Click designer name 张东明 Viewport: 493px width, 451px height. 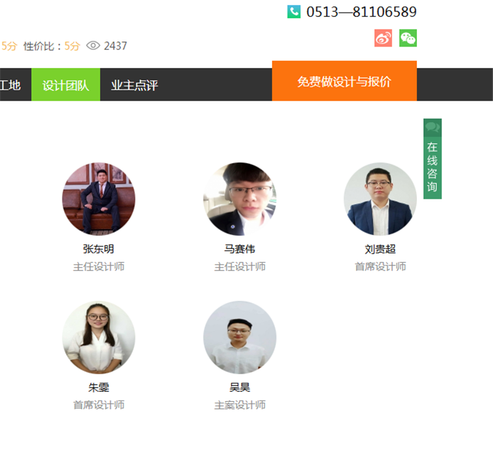click(x=99, y=249)
